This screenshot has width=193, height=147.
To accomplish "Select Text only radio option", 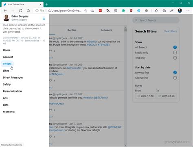I will 175,58.
